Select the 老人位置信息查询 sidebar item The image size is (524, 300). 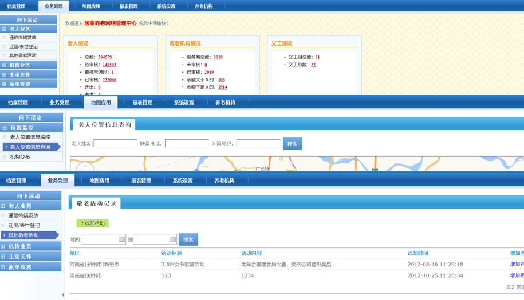point(30,147)
